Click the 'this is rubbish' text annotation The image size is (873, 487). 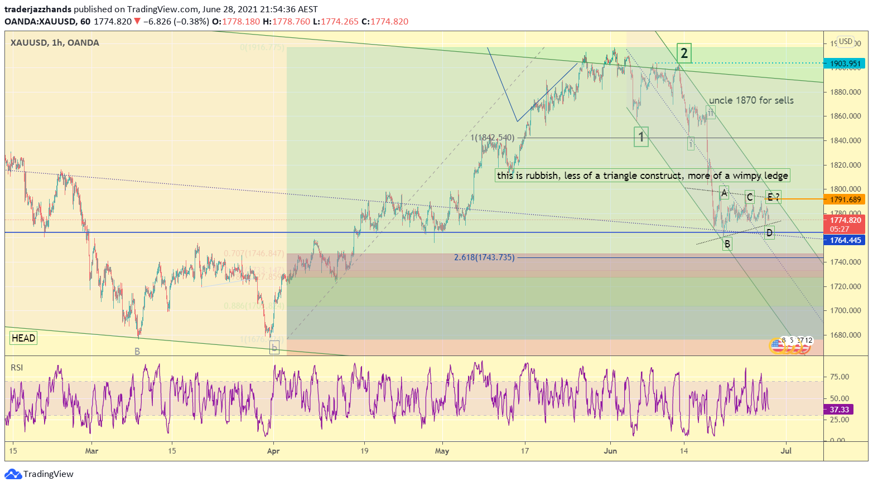coord(643,176)
